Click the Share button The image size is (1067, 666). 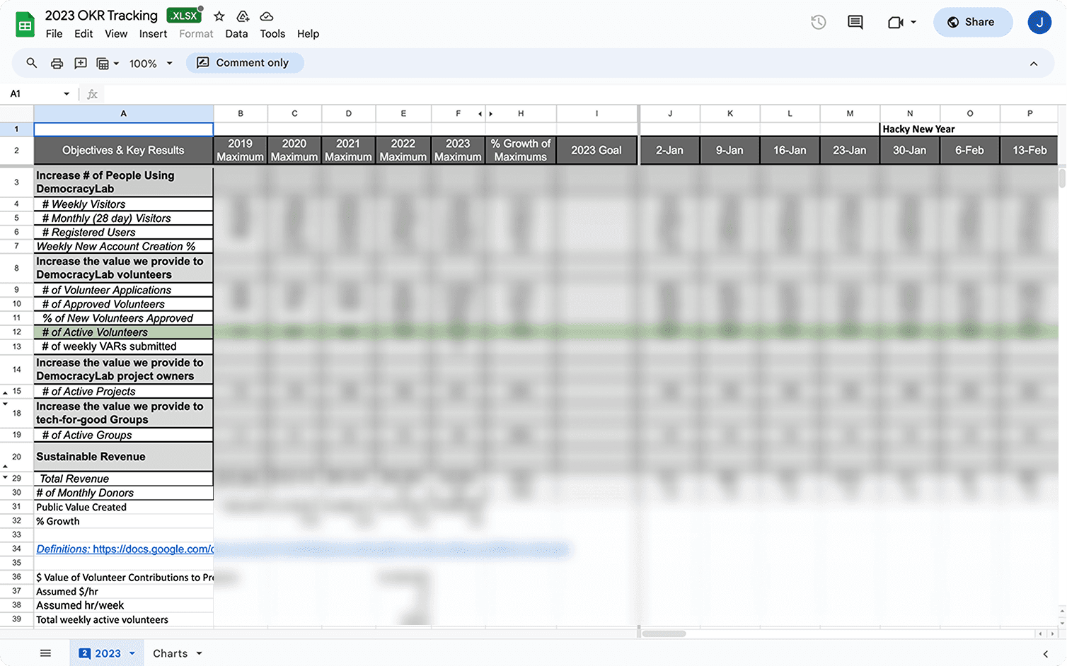pos(973,22)
